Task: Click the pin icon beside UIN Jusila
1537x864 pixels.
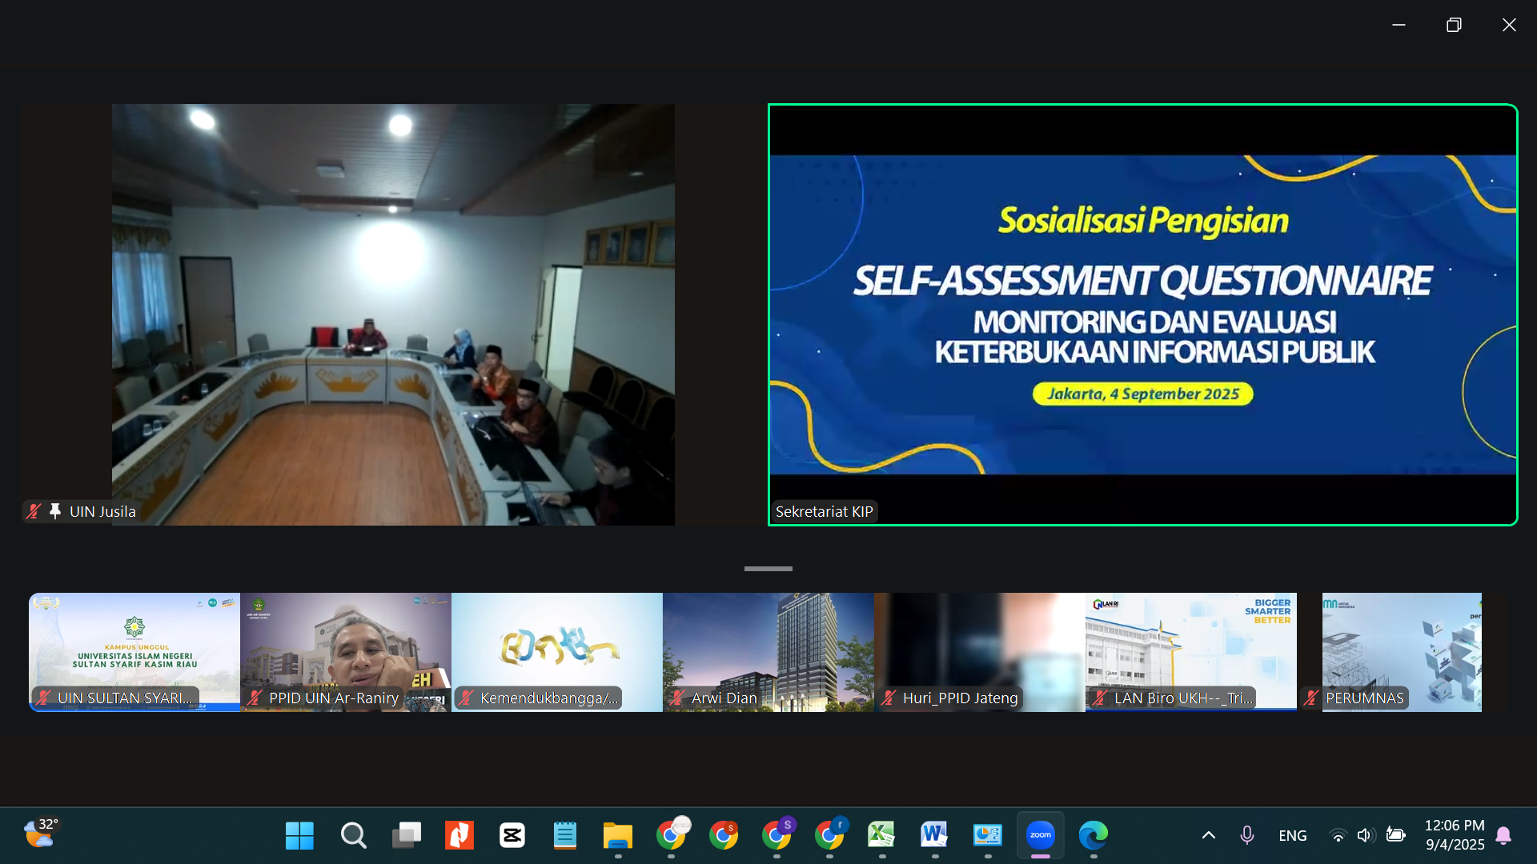Action: point(55,511)
